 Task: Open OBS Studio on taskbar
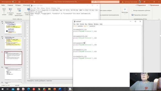[x=65, y=89]
